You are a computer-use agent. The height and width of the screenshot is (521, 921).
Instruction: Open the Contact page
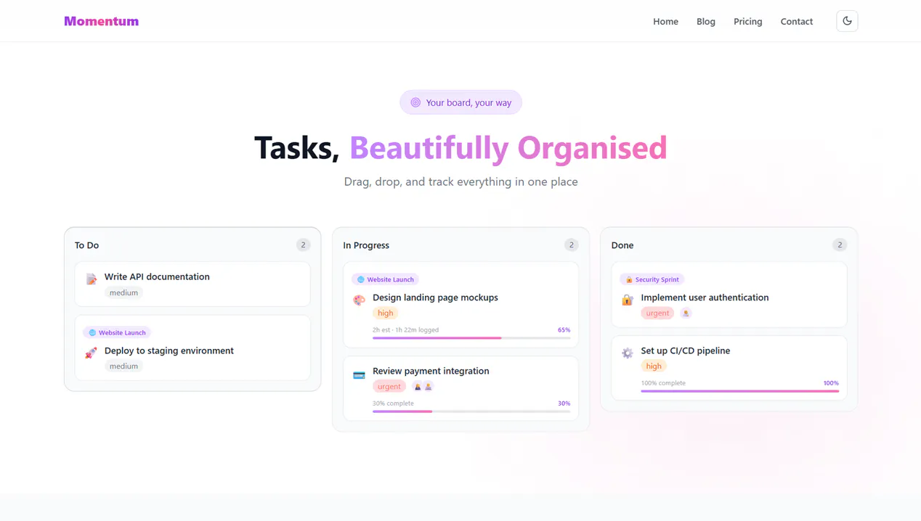coord(796,21)
